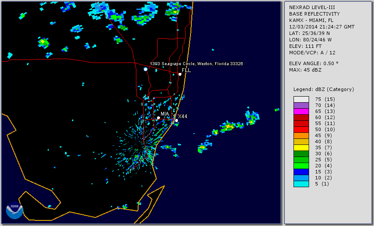Click the Legend: dBZ (Category) heading
Screen dimensions: 374x226
[324, 89]
